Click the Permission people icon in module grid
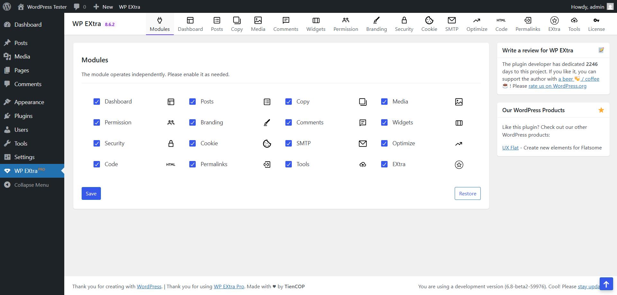The height and width of the screenshot is (295, 617). click(x=171, y=123)
